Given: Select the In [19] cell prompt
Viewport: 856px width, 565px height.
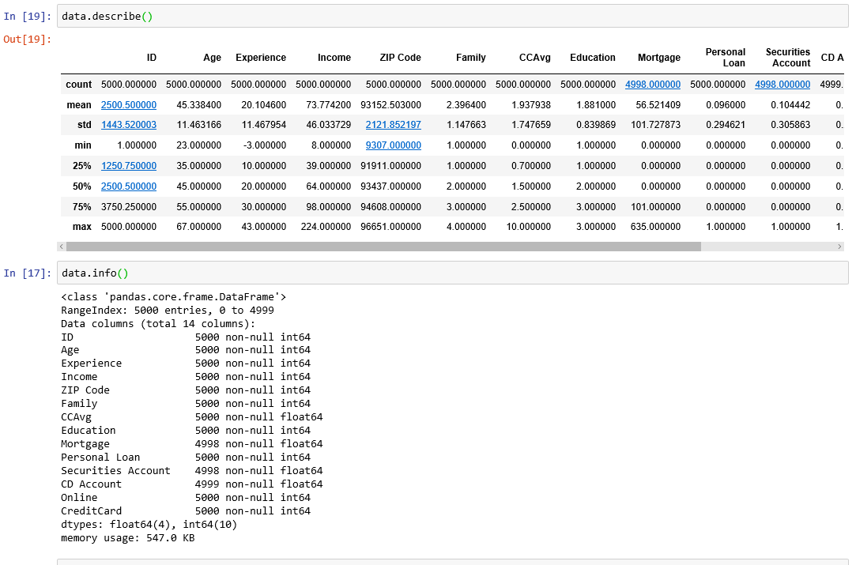Looking at the screenshot, I should (x=27, y=17).
